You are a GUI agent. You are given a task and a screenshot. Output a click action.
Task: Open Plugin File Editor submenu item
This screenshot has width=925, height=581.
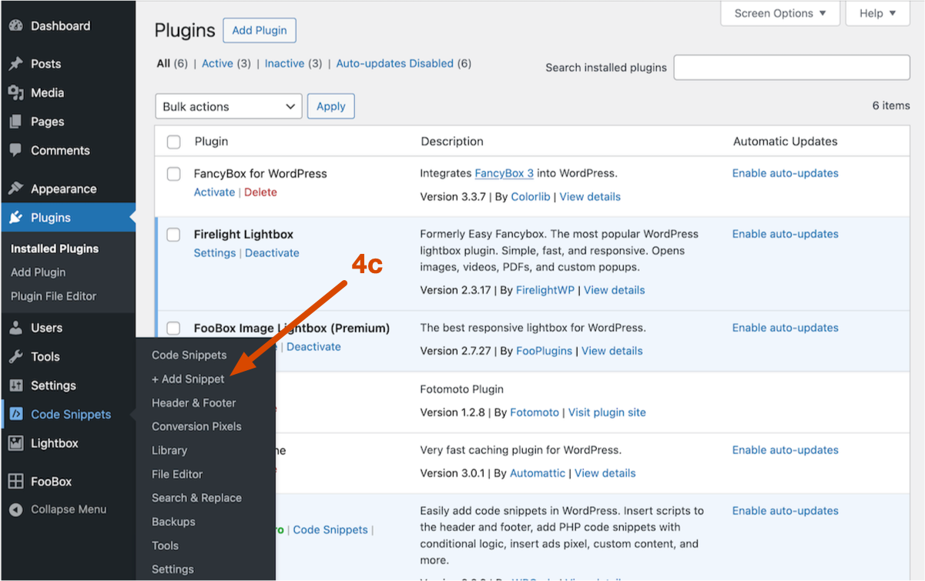click(53, 296)
